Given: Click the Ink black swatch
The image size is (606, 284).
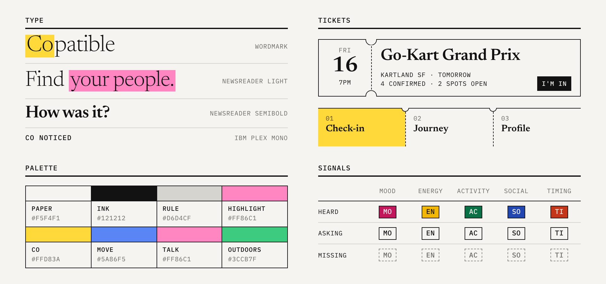Looking at the screenshot, I should point(124,193).
